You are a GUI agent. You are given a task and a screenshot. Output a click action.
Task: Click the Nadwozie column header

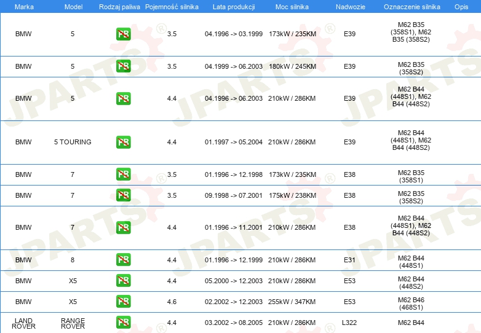[351, 7]
